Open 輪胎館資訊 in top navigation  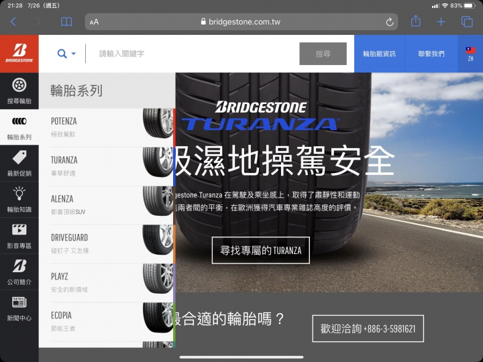[x=380, y=54]
